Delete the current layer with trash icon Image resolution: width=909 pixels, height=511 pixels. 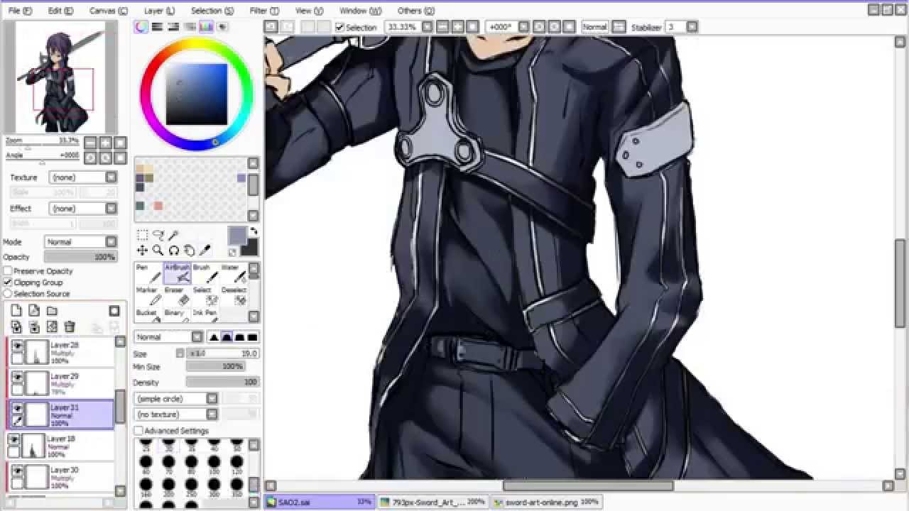[x=70, y=327]
